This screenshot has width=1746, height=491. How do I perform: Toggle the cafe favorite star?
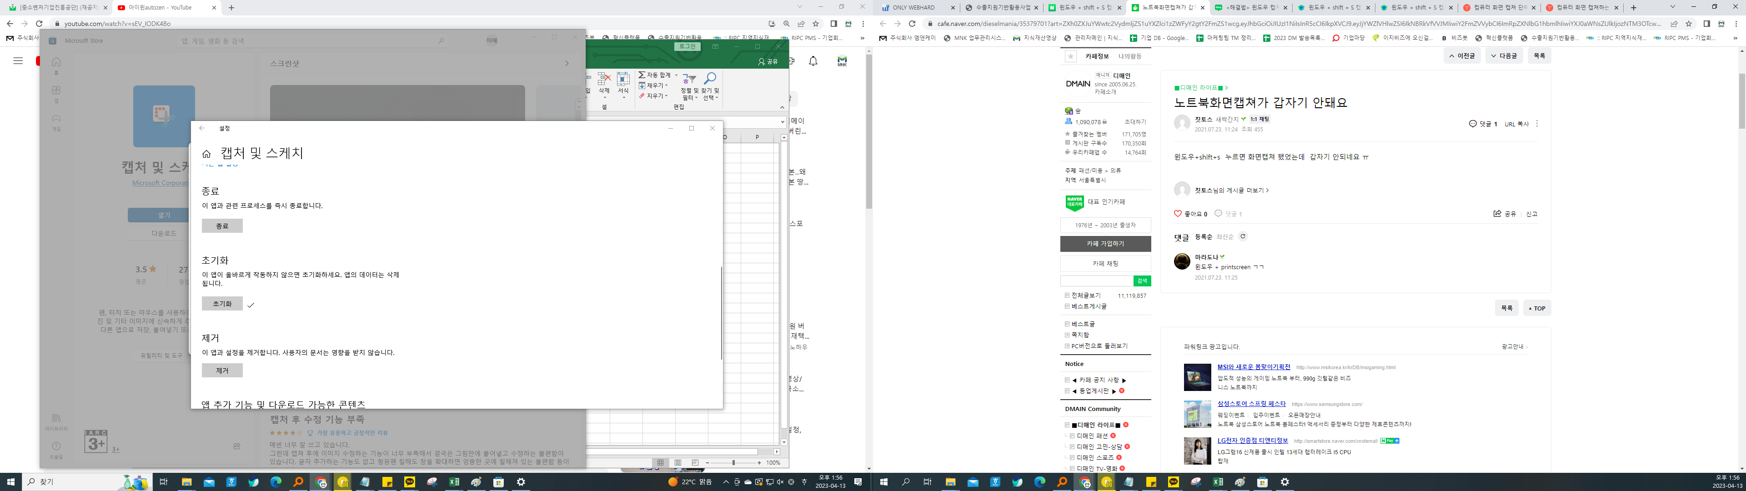[1070, 56]
